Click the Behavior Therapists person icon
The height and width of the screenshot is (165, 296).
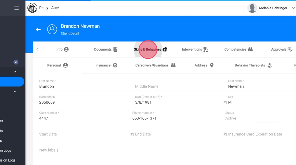click(x=270, y=65)
